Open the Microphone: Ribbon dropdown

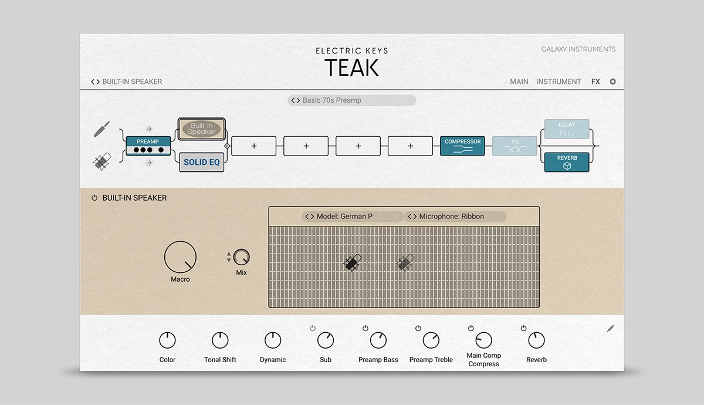[455, 217]
